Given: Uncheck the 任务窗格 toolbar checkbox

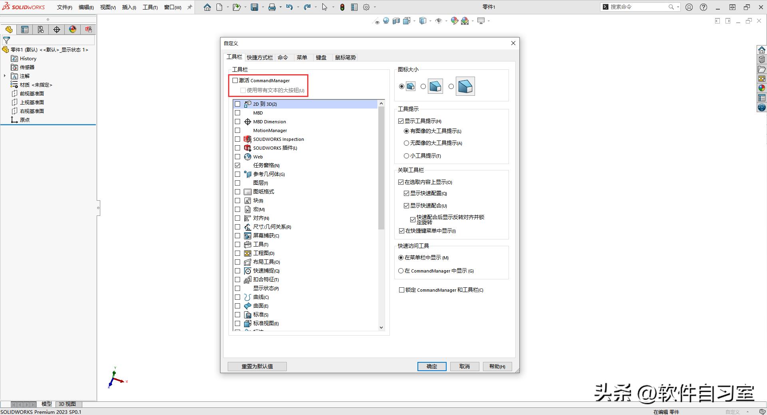Looking at the screenshot, I should click(237, 165).
